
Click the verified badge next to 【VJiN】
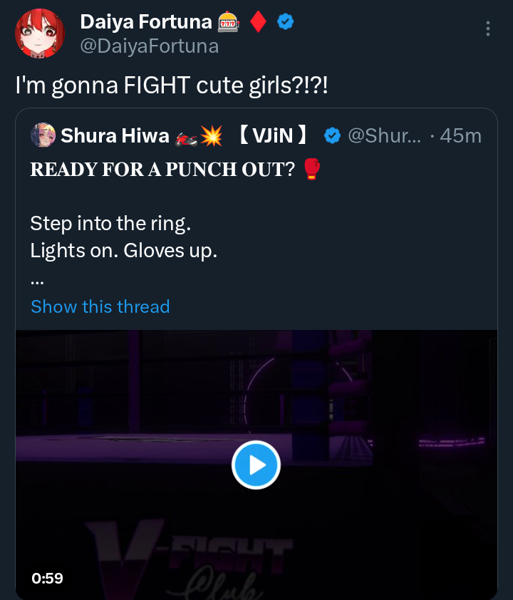click(333, 135)
